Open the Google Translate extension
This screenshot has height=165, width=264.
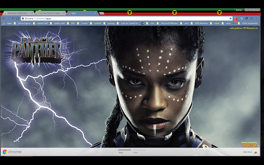pyautogui.click(x=241, y=19)
